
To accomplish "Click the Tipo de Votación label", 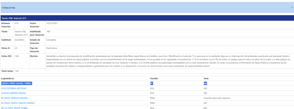I will (x=34, y=50).
